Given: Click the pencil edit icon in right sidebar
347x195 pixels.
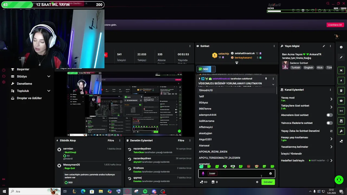Looking at the screenshot, I should point(341,57).
